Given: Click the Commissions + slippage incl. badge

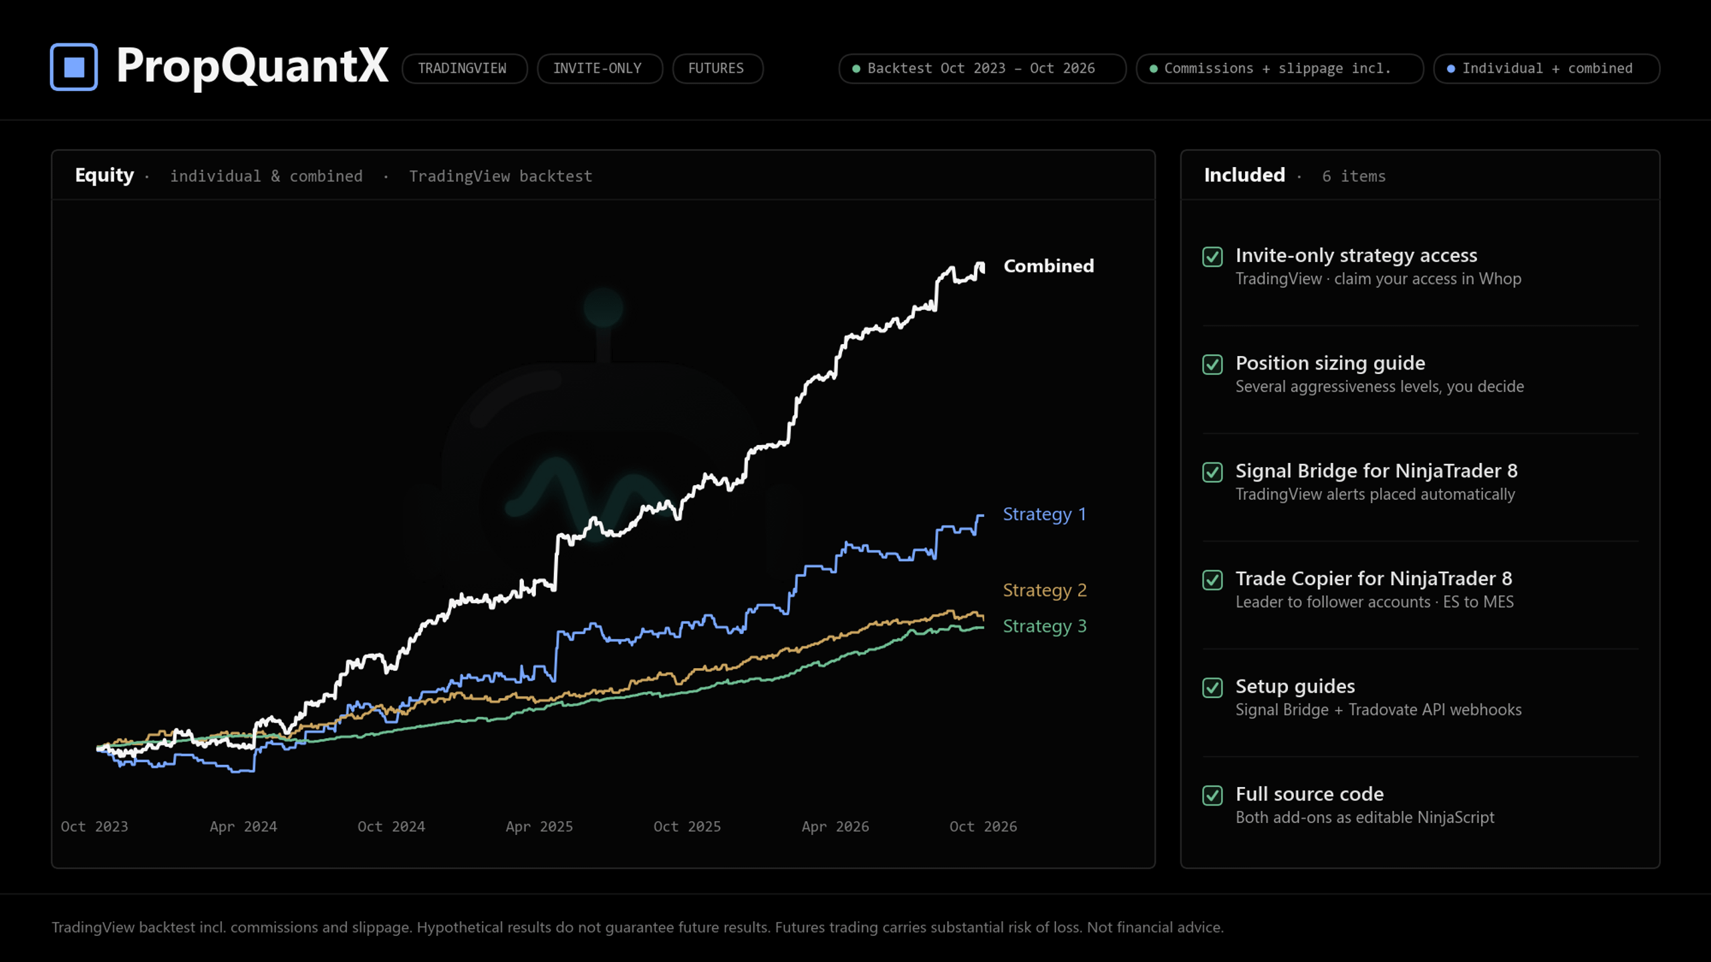Looking at the screenshot, I should pos(1279,69).
